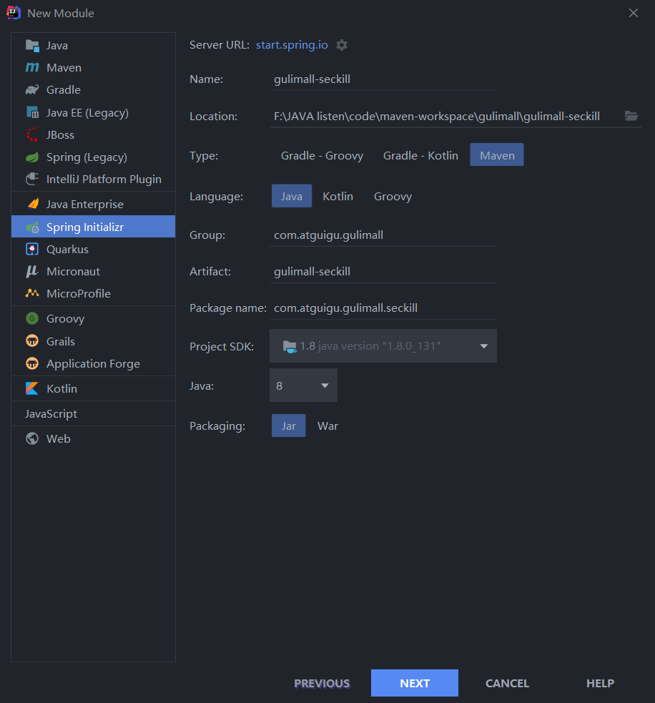The image size is (655, 703).
Task: Click the Groovy green G icon
Action: pos(32,318)
